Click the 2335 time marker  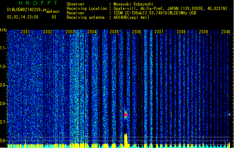(x=114, y=32)
